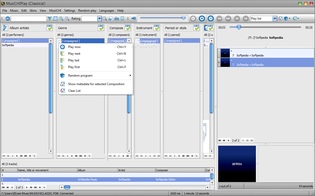The image size is (315, 196).
Task: Select (Unassigned) in Period or style list
Action: coord(182,41)
